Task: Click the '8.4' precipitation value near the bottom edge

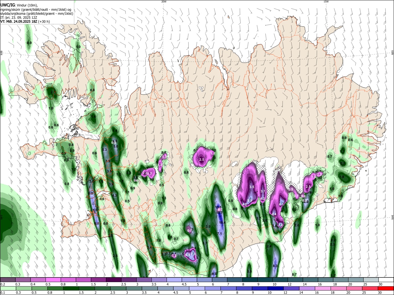Action: (214, 274)
